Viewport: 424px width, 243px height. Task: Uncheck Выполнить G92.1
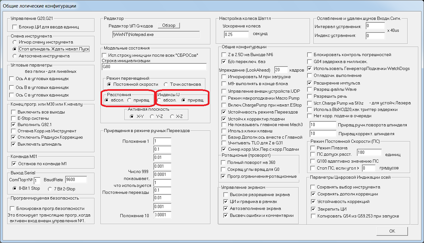pos(13,124)
